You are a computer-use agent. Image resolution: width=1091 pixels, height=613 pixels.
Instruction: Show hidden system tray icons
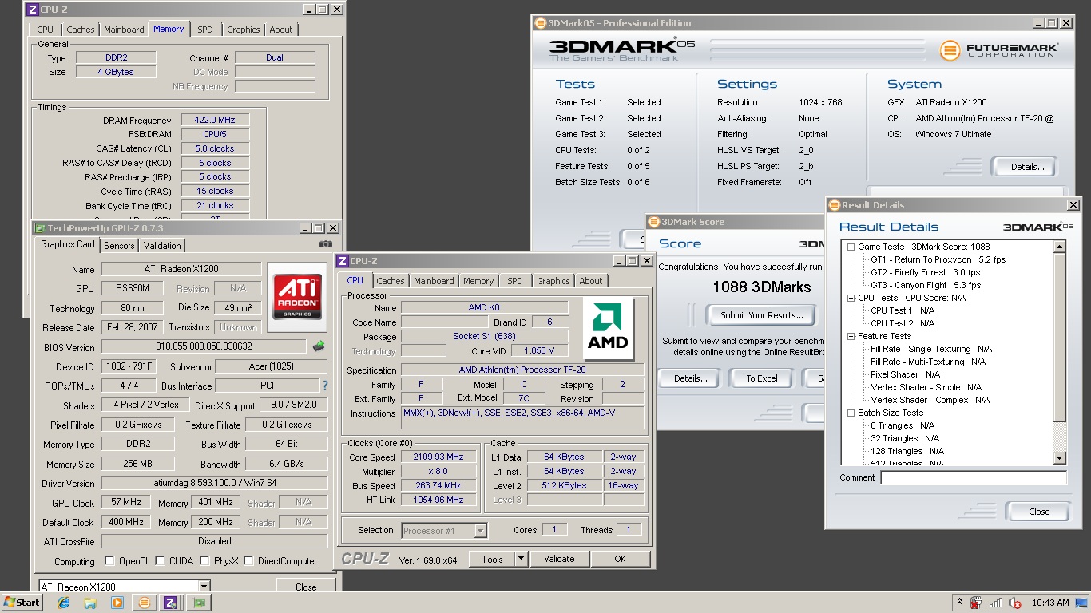click(960, 603)
